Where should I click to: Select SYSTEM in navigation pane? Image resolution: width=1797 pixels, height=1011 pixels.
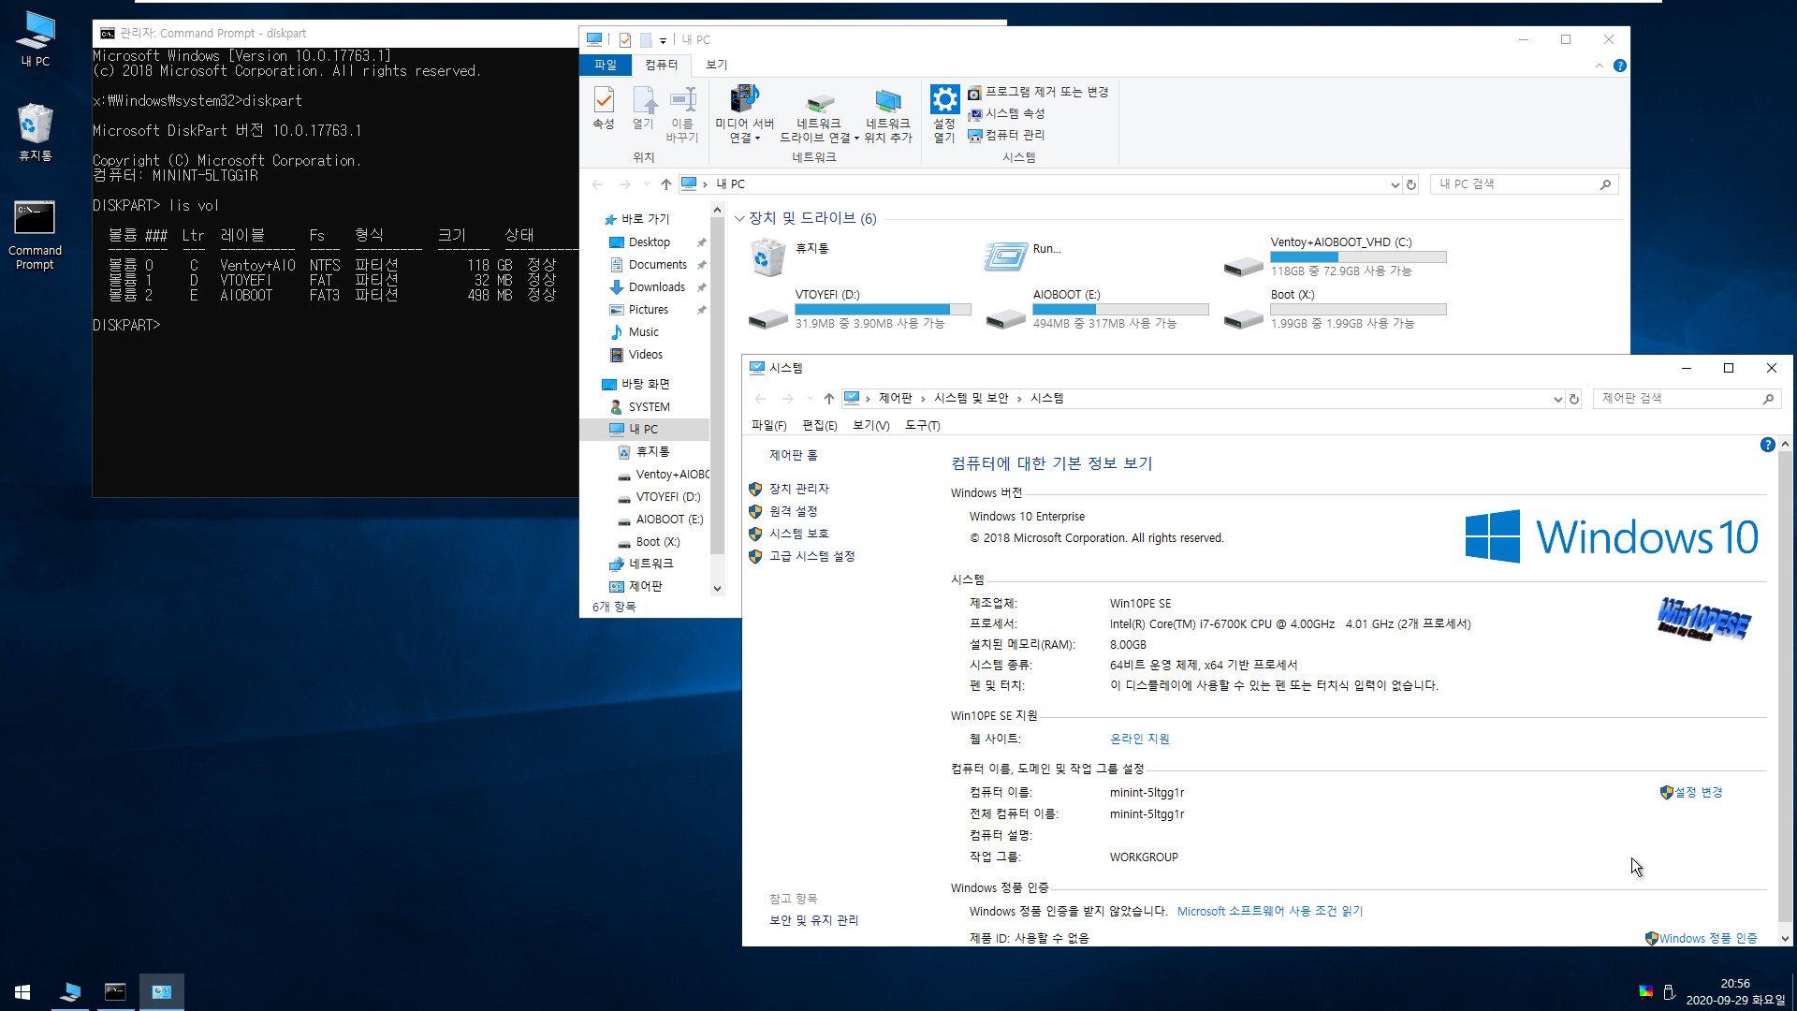649,407
